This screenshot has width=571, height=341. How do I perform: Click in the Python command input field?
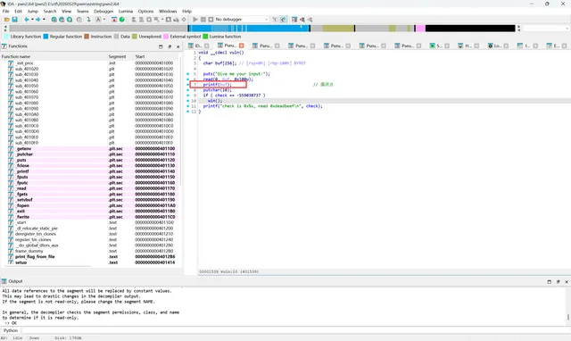[295, 330]
